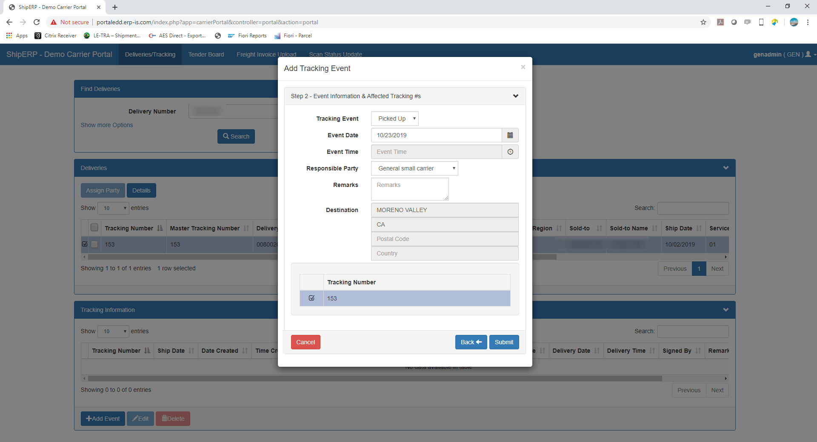Open the clock picker for Event Time
This screenshot has height=442, width=817.
point(510,152)
